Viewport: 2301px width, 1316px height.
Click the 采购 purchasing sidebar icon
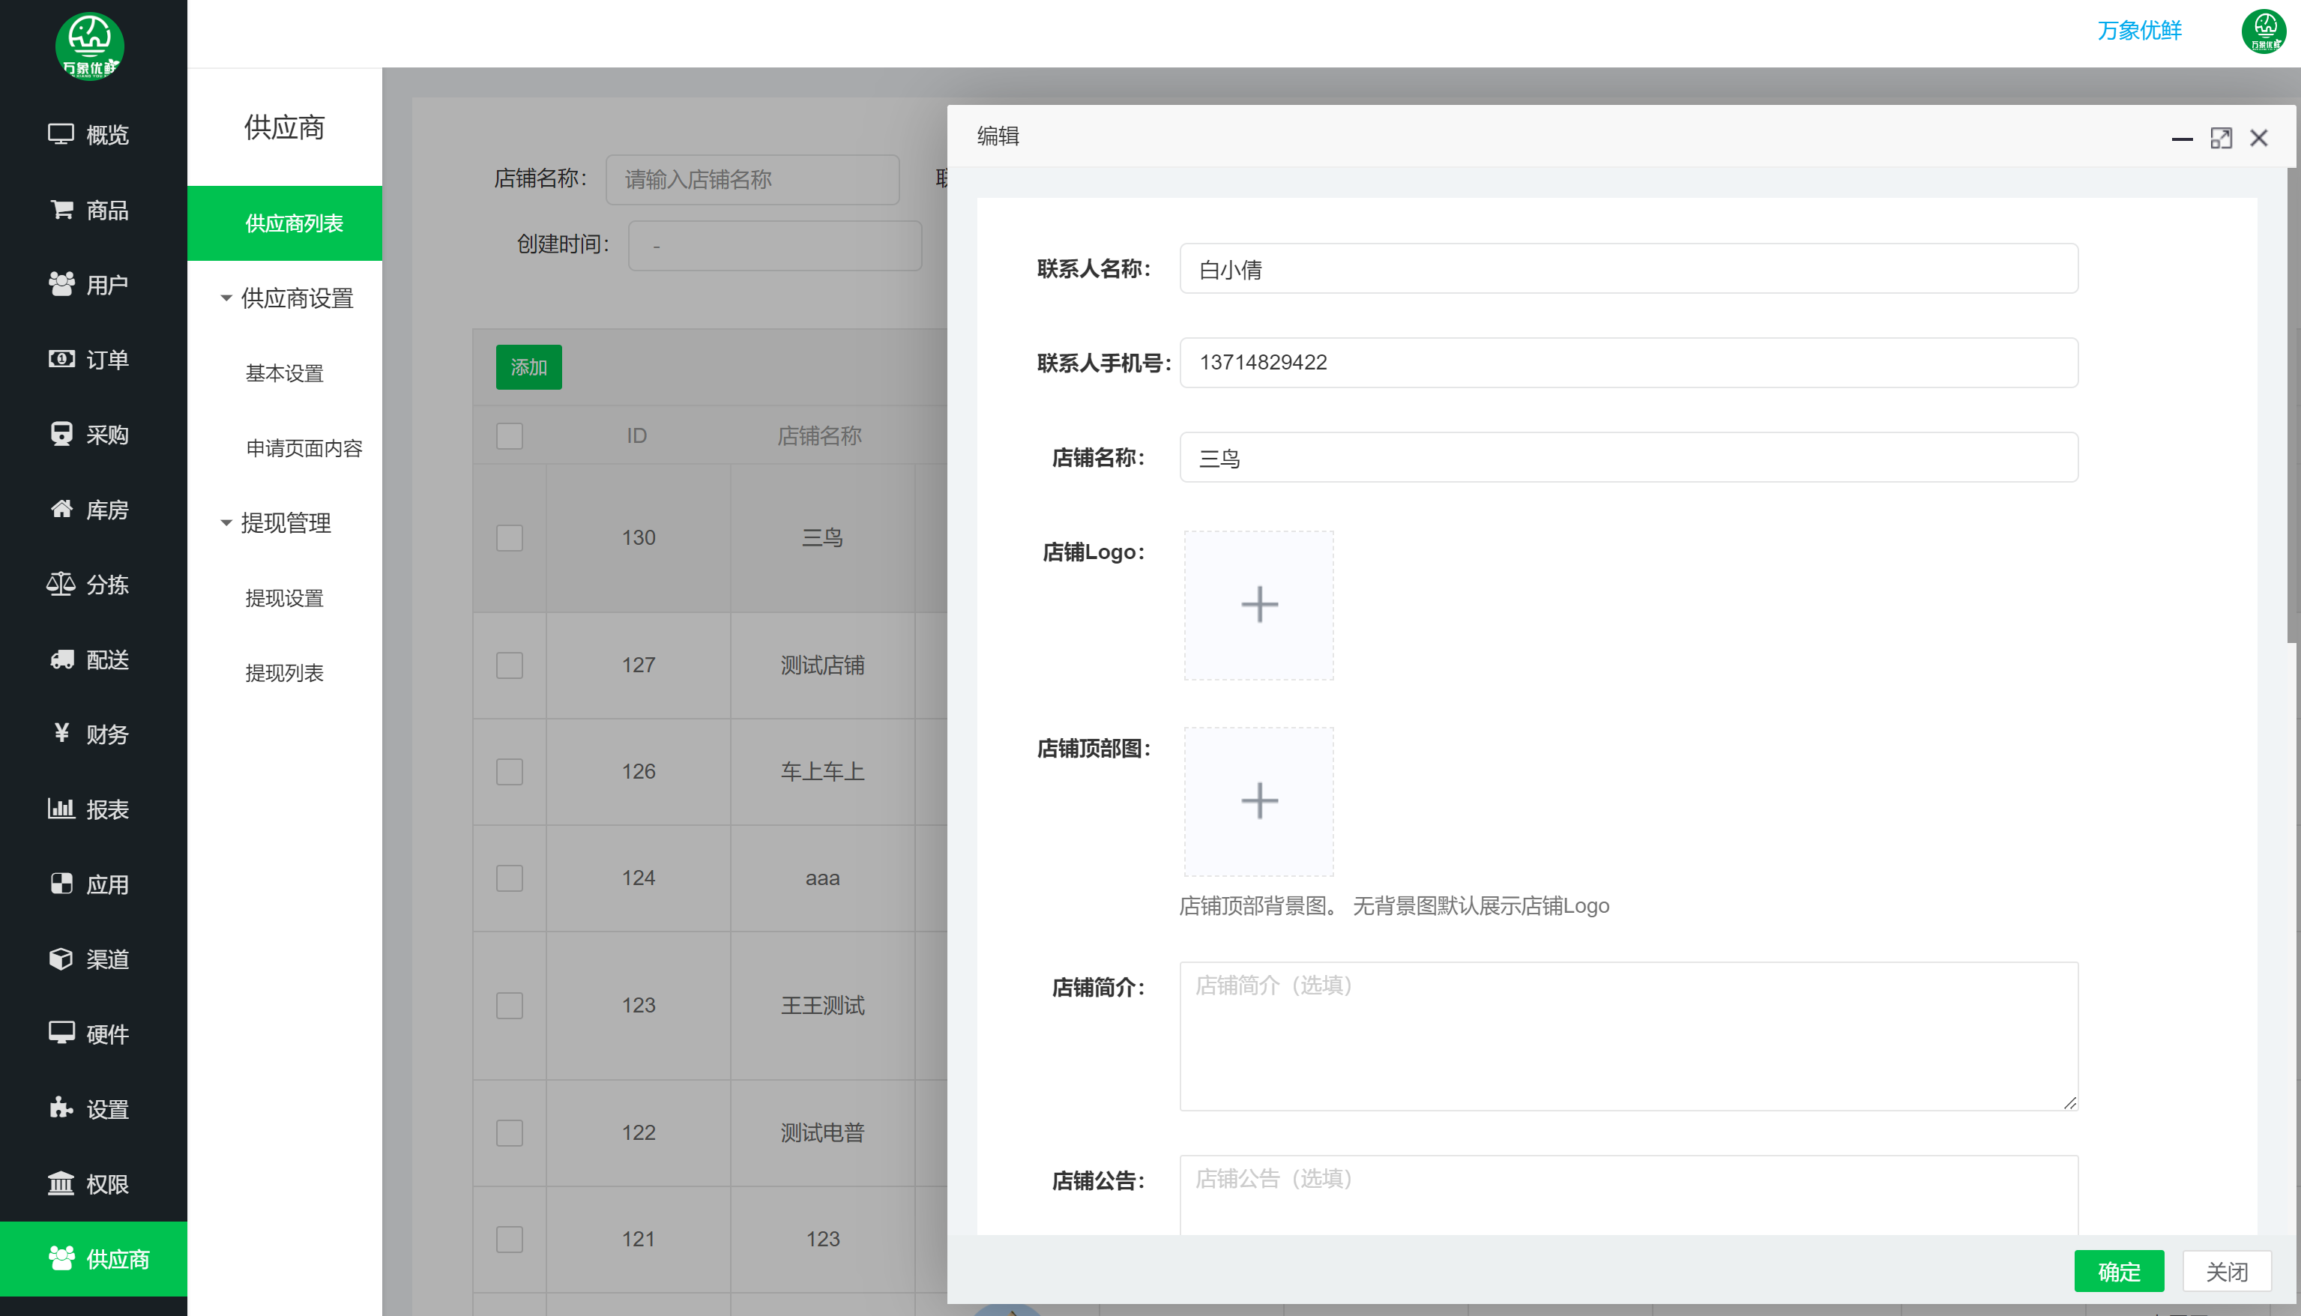(91, 435)
